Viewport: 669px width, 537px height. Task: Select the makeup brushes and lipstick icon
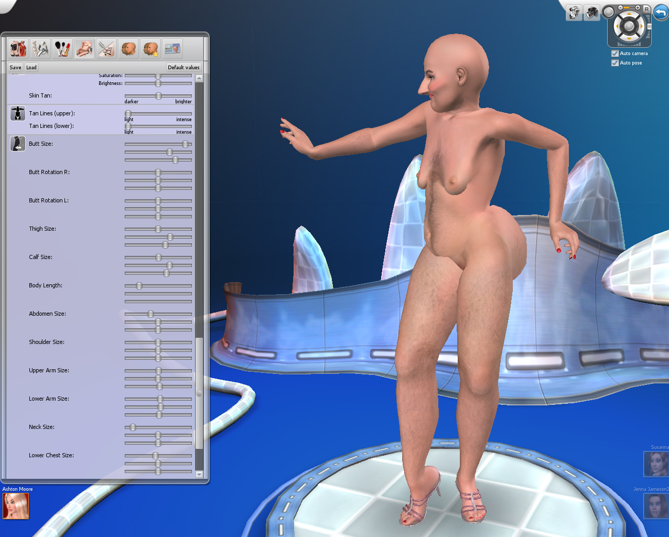(x=62, y=49)
